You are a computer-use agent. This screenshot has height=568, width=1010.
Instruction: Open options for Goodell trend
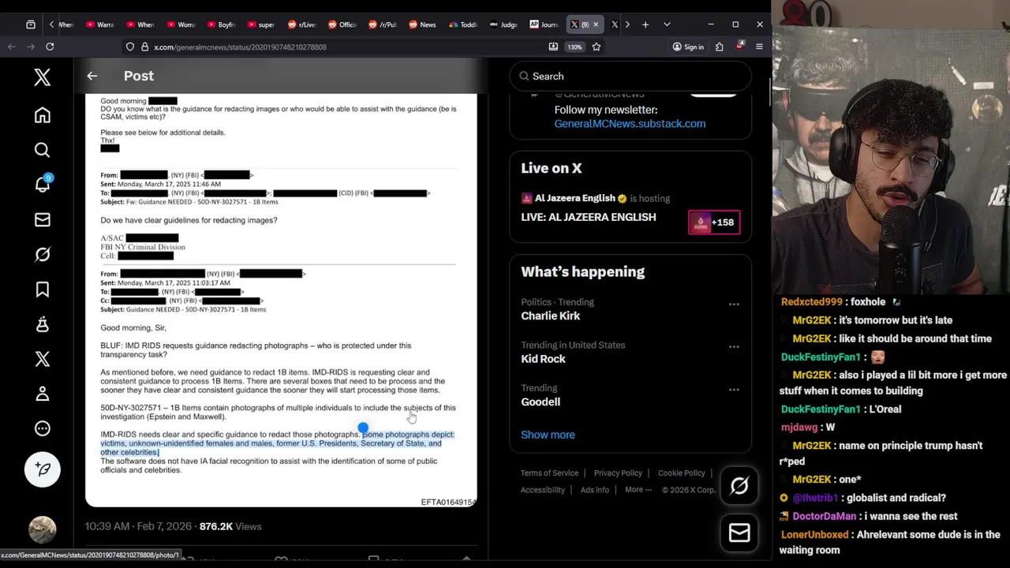point(734,389)
